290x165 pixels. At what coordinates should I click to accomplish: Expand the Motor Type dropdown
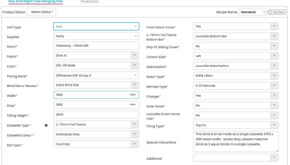pos(274,76)
